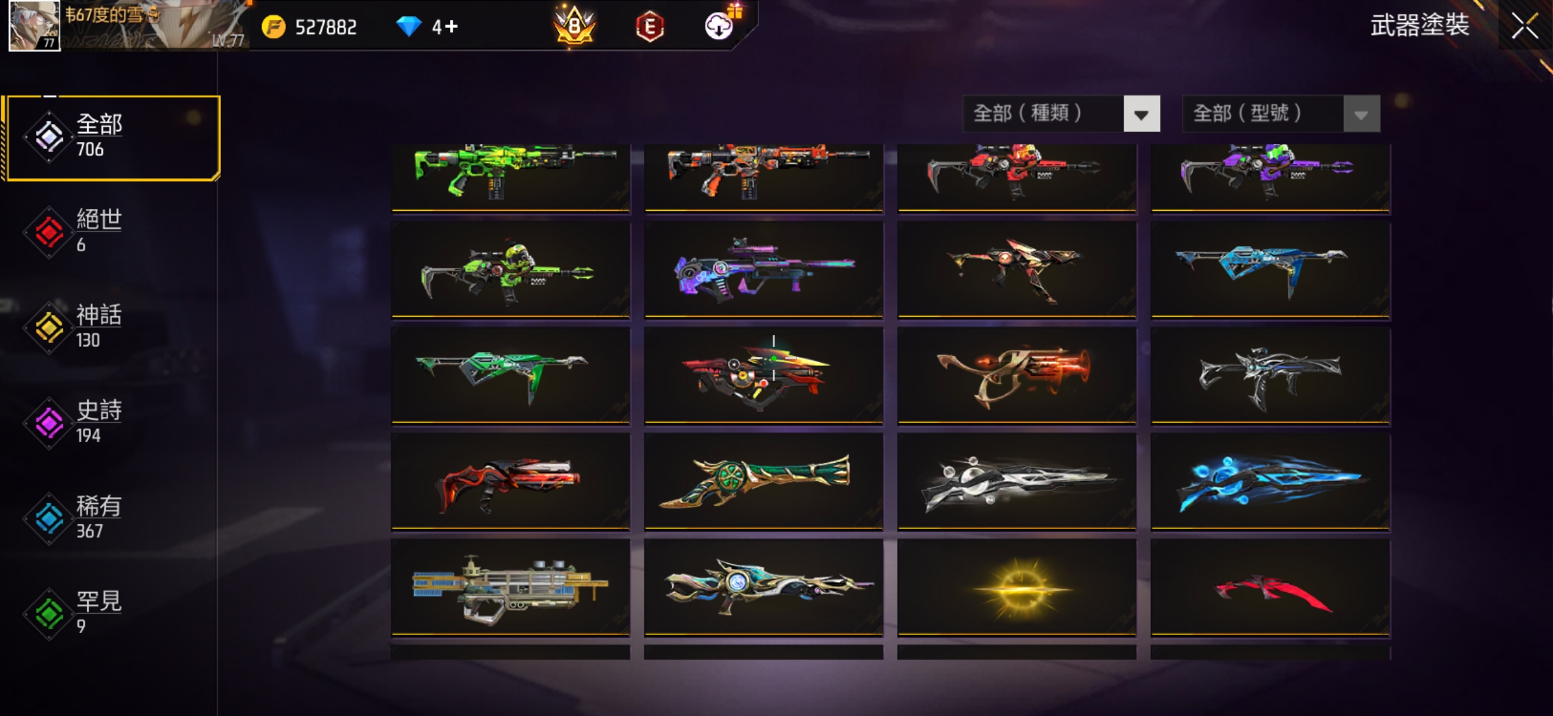The image size is (1553, 716).
Task: Select the 稀有 367 category
Action: (110, 518)
